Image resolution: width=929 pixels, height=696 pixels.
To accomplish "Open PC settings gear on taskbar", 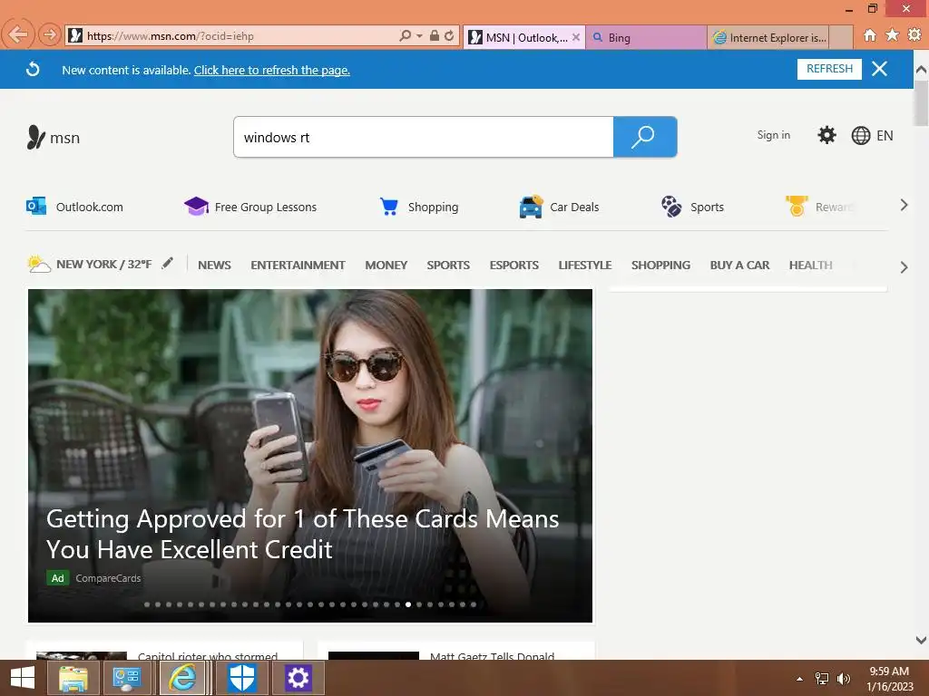I will coord(298,678).
